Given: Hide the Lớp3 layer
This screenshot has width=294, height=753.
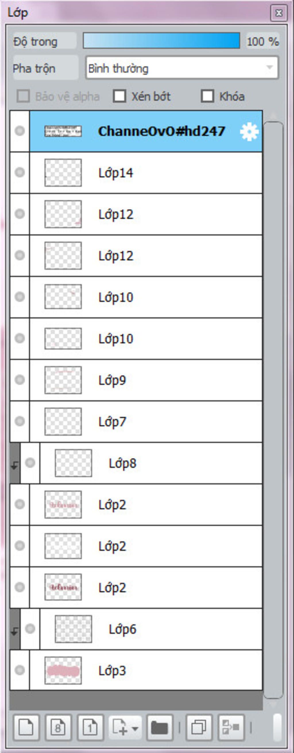Looking at the screenshot, I should pos(20,670).
